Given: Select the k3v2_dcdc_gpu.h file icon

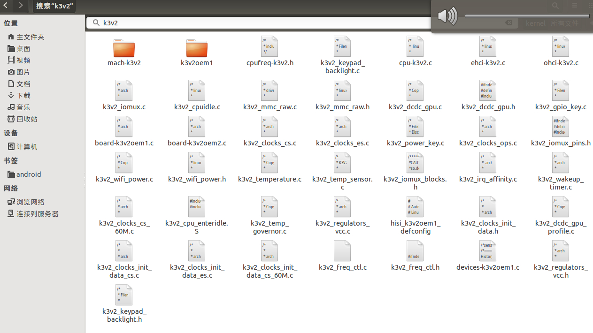Looking at the screenshot, I should pos(488,91).
